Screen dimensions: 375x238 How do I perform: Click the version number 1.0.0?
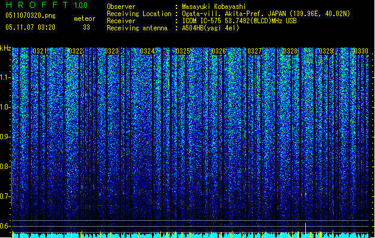(x=80, y=5)
